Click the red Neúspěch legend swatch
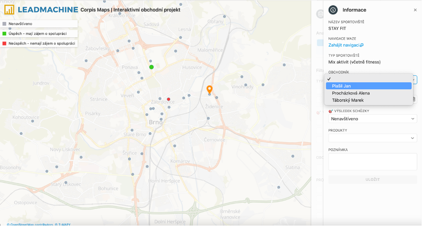The width and height of the screenshot is (422, 226). click(x=4, y=43)
